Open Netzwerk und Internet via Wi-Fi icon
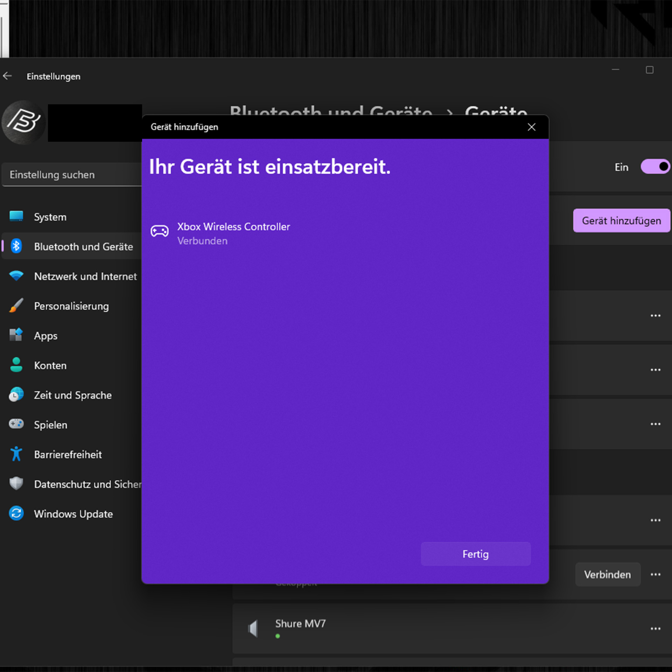Image resolution: width=672 pixels, height=672 pixels. pyautogui.click(x=16, y=276)
